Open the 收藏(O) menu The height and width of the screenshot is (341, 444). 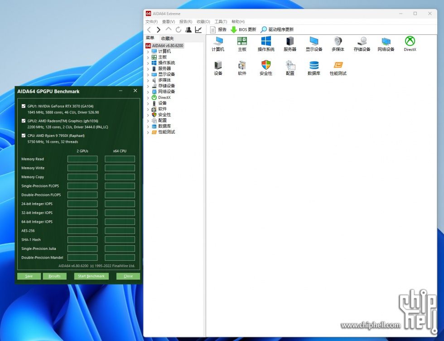tap(203, 22)
